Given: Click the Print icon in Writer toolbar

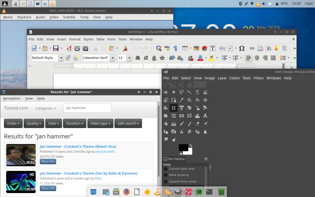Looking at the screenshot, I should (78, 48).
